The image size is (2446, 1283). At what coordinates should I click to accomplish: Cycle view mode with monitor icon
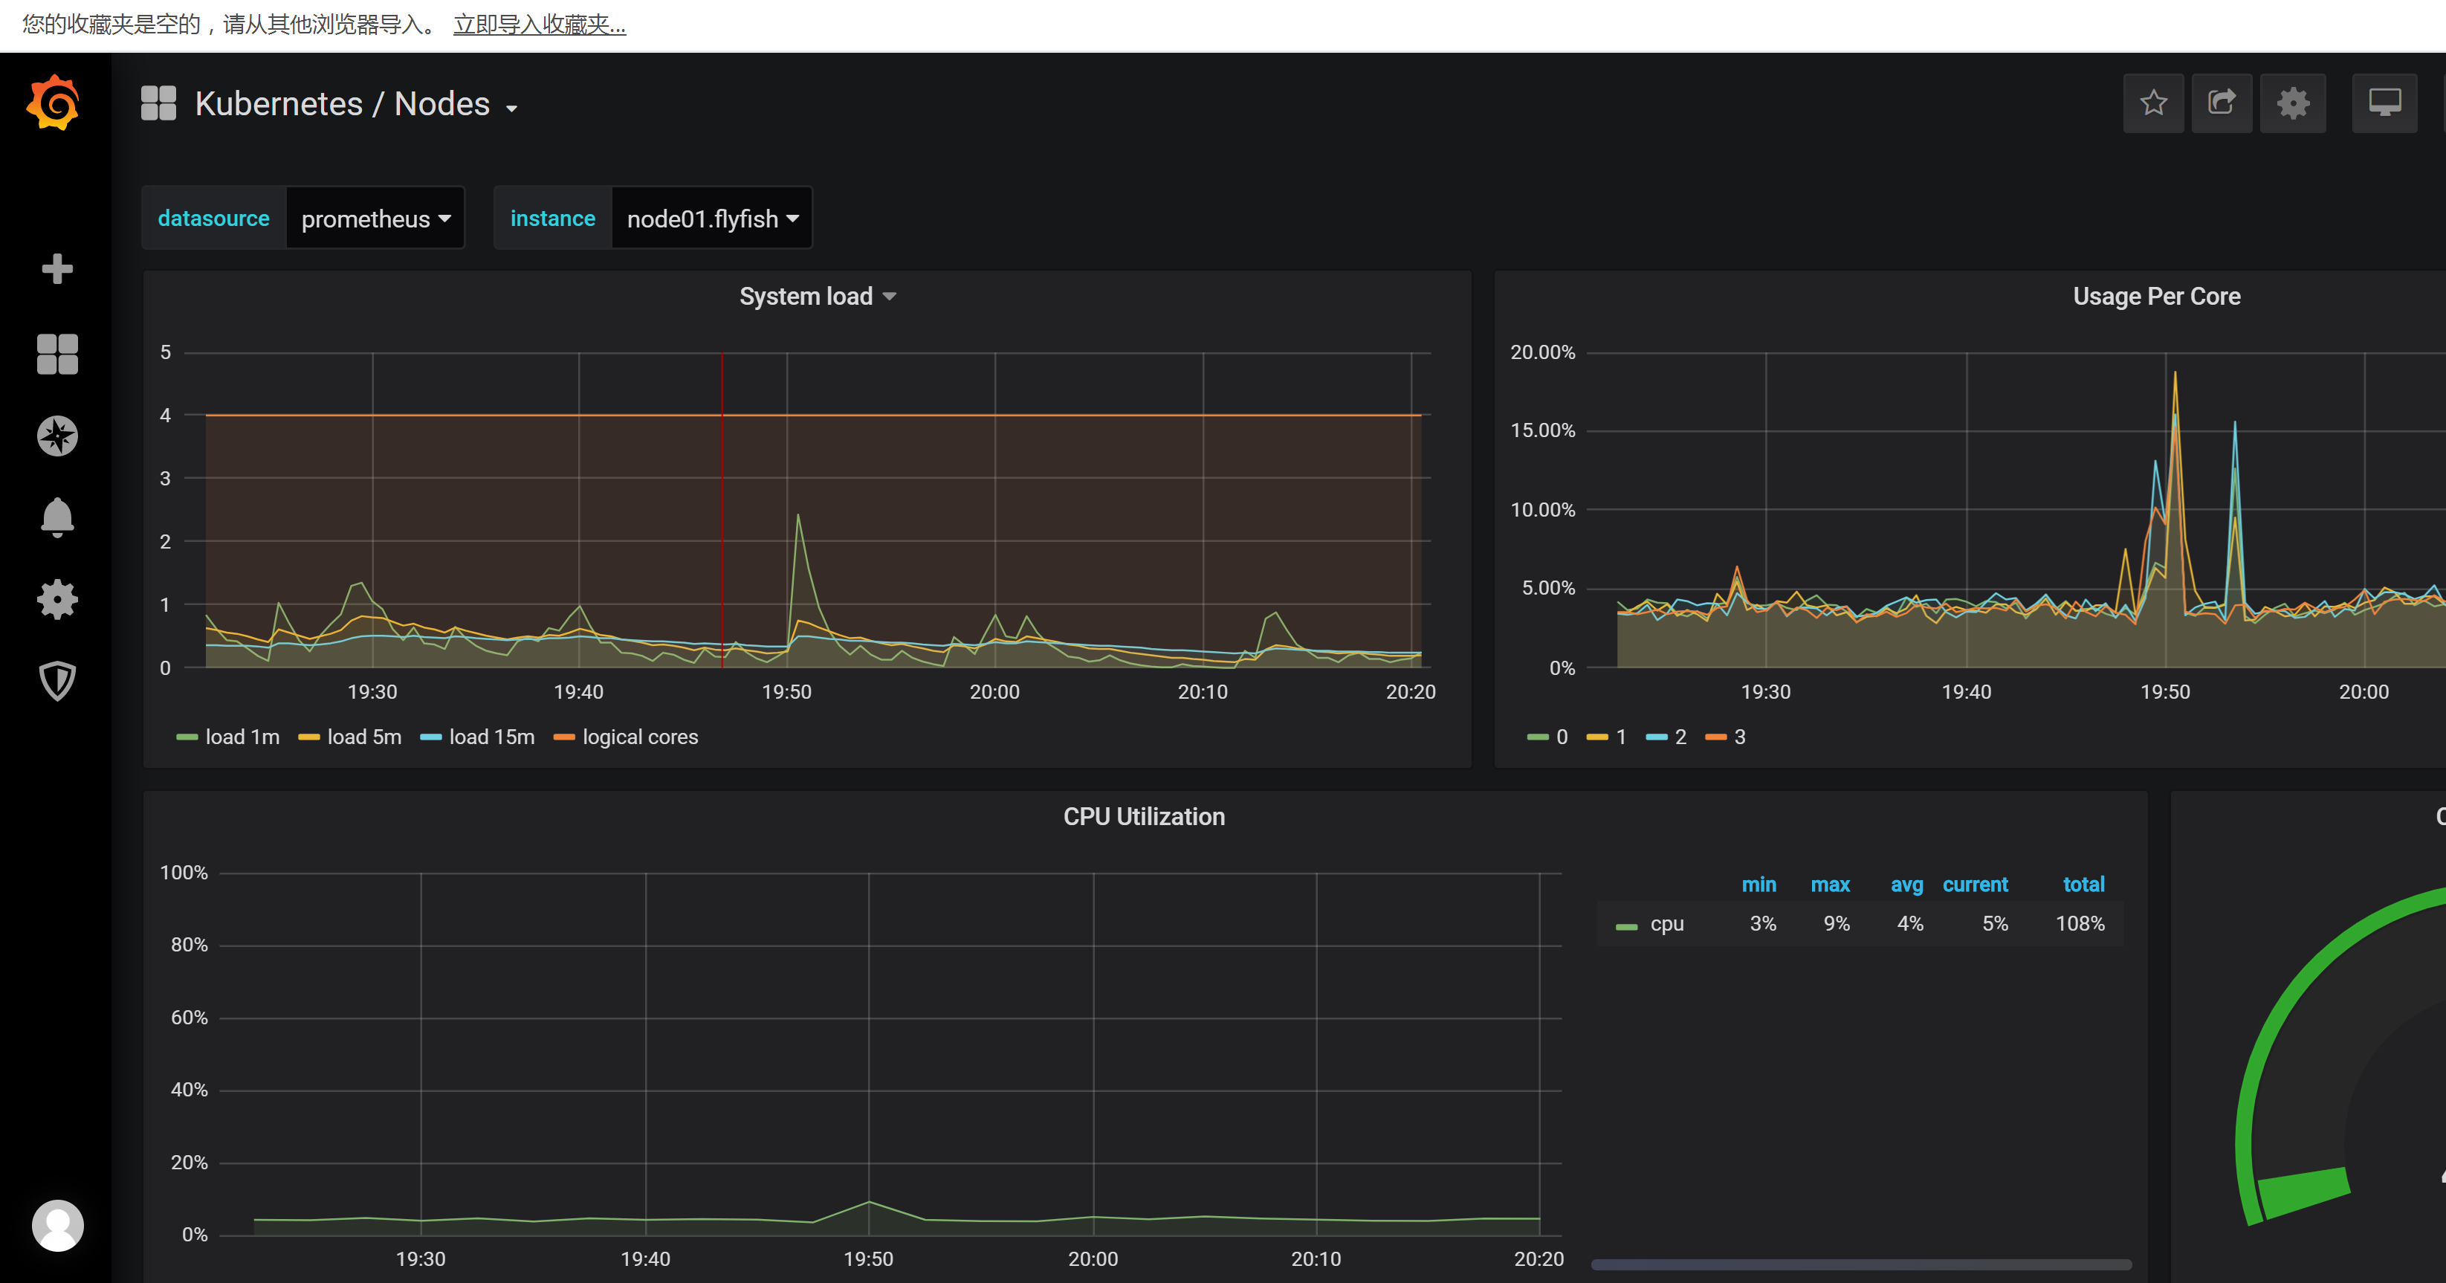pos(2384,103)
